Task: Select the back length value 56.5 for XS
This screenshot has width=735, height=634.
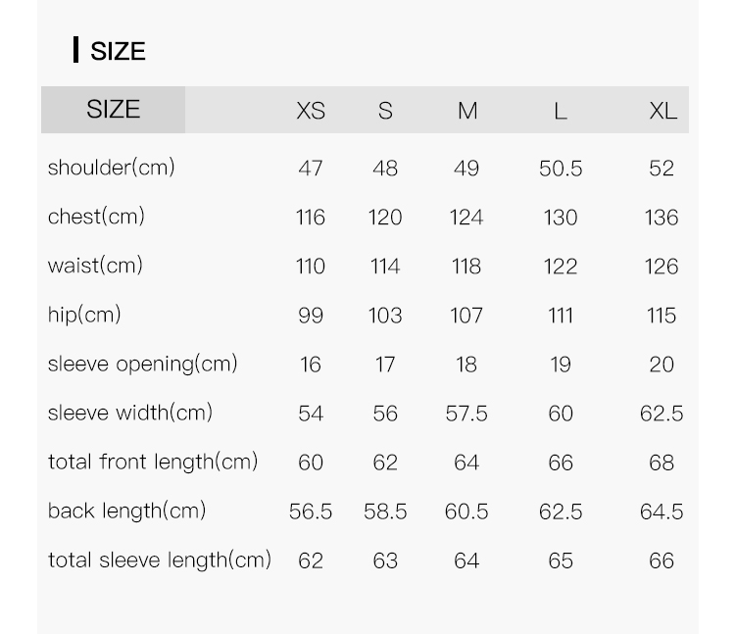Action: 311,512
